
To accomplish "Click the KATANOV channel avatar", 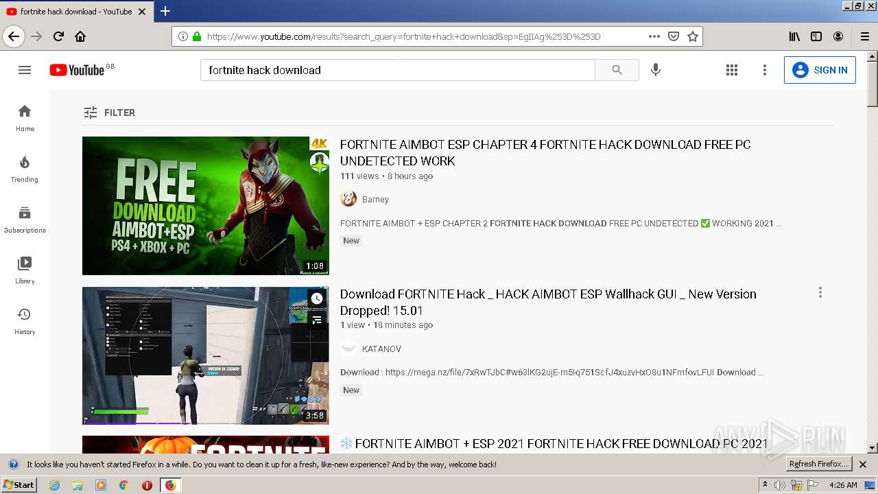I will [348, 347].
